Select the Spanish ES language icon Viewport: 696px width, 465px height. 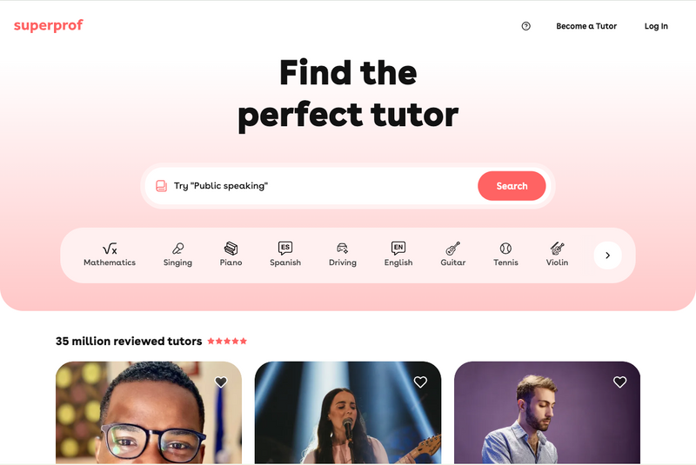click(x=285, y=248)
